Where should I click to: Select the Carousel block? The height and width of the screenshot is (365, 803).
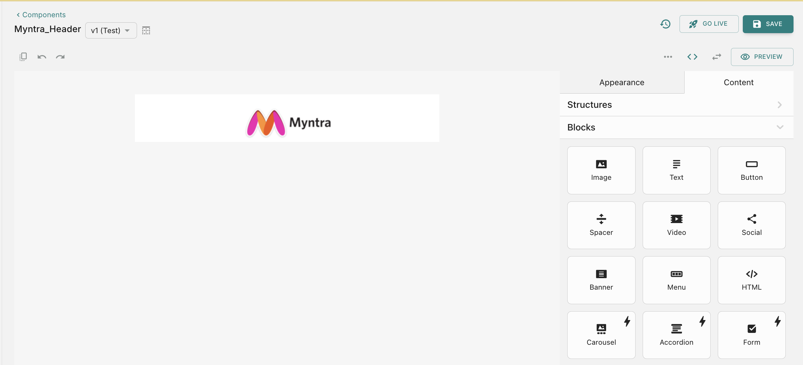click(x=601, y=335)
